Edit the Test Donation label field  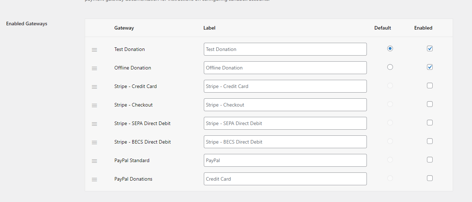pyautogui.click(x=285, y=49)
